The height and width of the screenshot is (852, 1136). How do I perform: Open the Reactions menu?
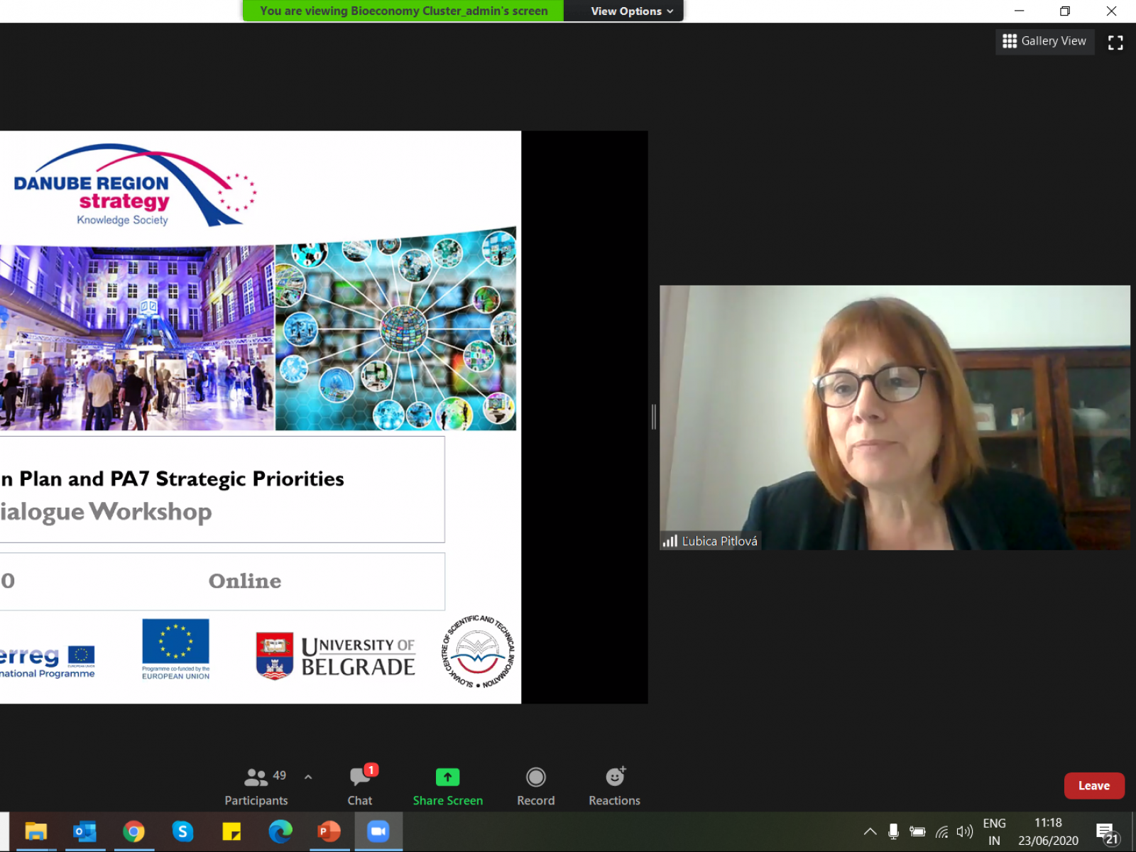(x=614, y=787)
